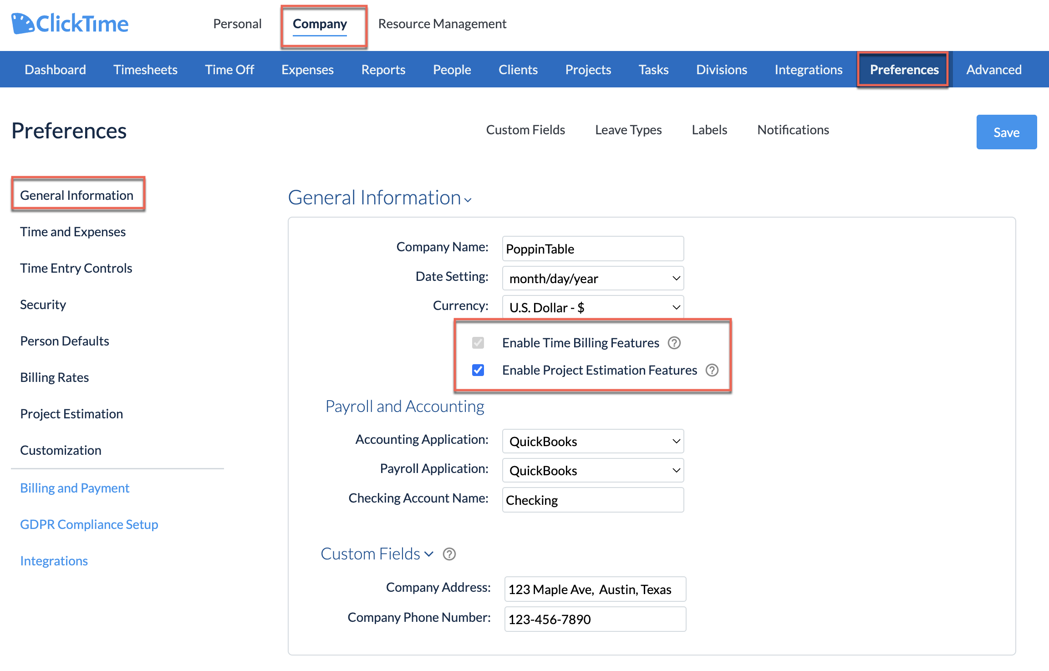This screenshot has width=1049, height=671.
Task: Open the Labels link
Action: pyautogui.click(x=709, y=130)
